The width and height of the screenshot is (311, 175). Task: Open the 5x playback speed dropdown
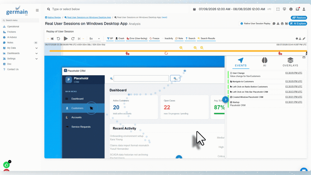pyautogui.click(x=95, y=39)
